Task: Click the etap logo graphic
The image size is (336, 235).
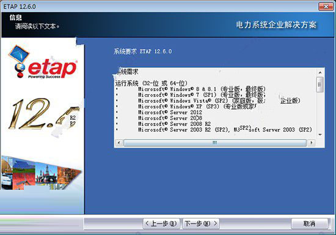Action: [x=42, y=62]
